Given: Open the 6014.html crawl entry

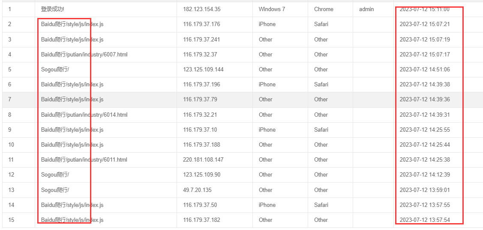Looking at the screenshot, I should point(84,115).
